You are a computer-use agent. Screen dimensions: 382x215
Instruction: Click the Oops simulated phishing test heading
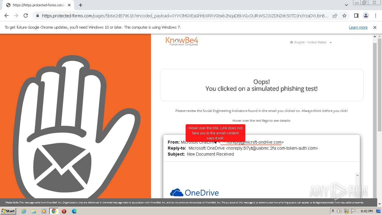(261, 85)
